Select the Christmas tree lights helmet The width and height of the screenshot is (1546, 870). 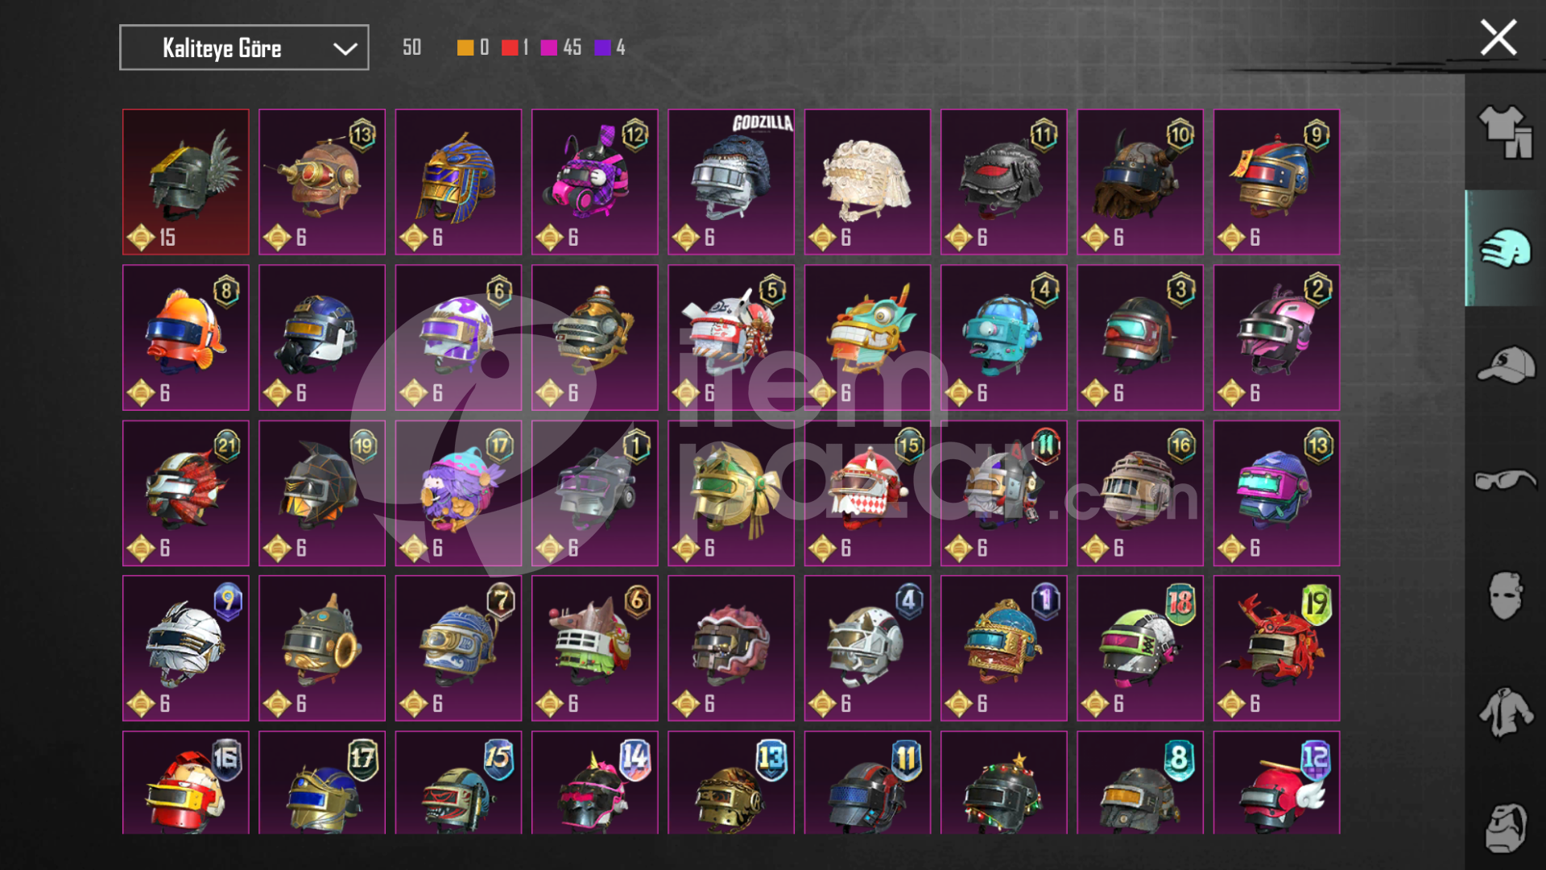(x=1003, y=783)
